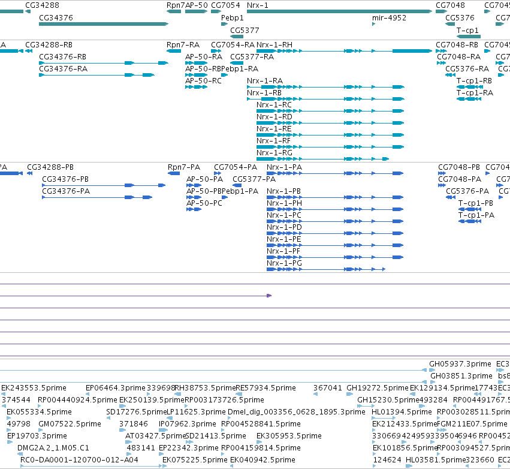Click the mir-4952 label
The width and height of the screenshot is (510, 469).
tap(389, 17)
